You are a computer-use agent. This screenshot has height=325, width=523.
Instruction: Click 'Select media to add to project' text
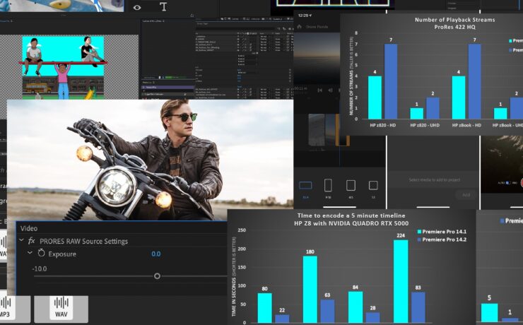tap(434, 180)
